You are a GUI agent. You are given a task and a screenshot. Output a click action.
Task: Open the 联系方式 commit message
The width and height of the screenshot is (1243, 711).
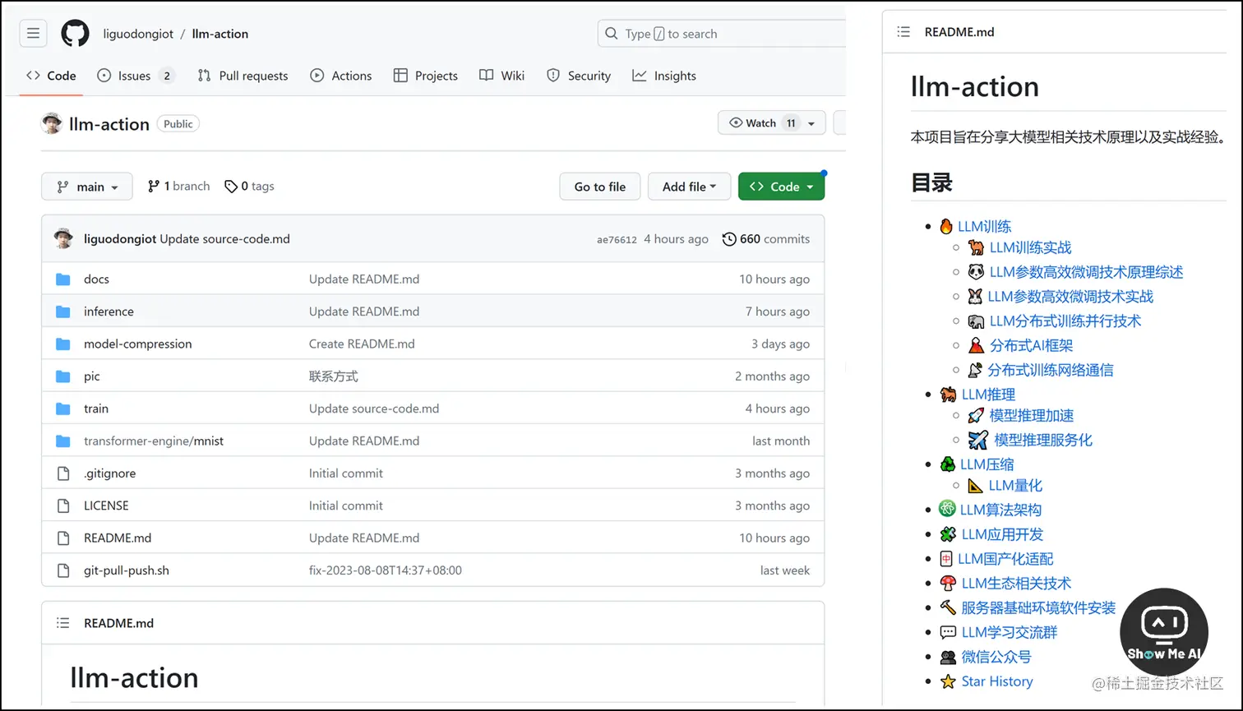pos(334,376)
